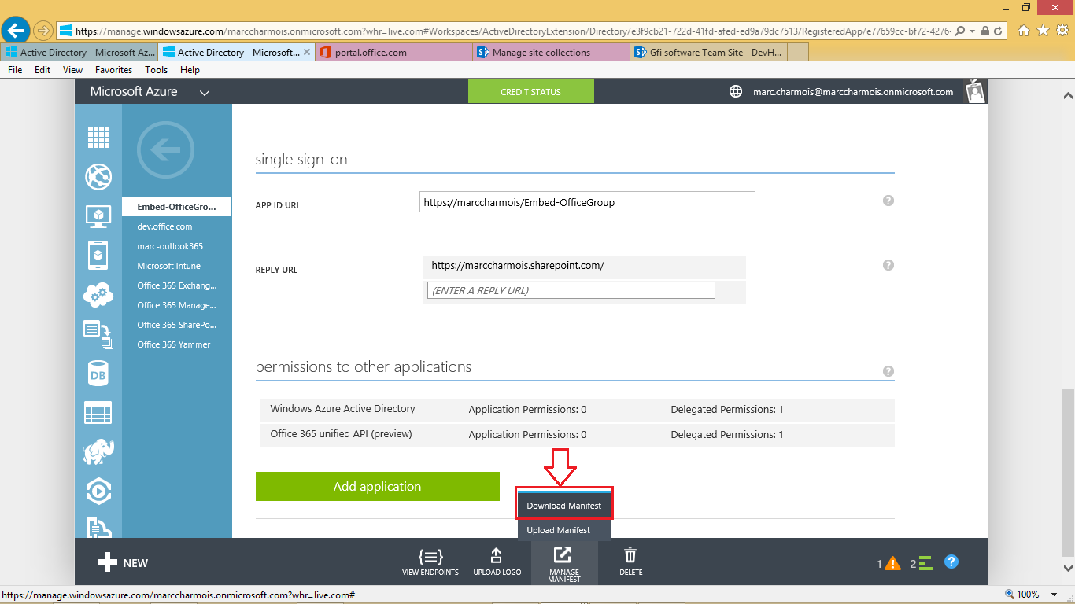Click the Enter a Reply URL field

[x=571, y=290]
